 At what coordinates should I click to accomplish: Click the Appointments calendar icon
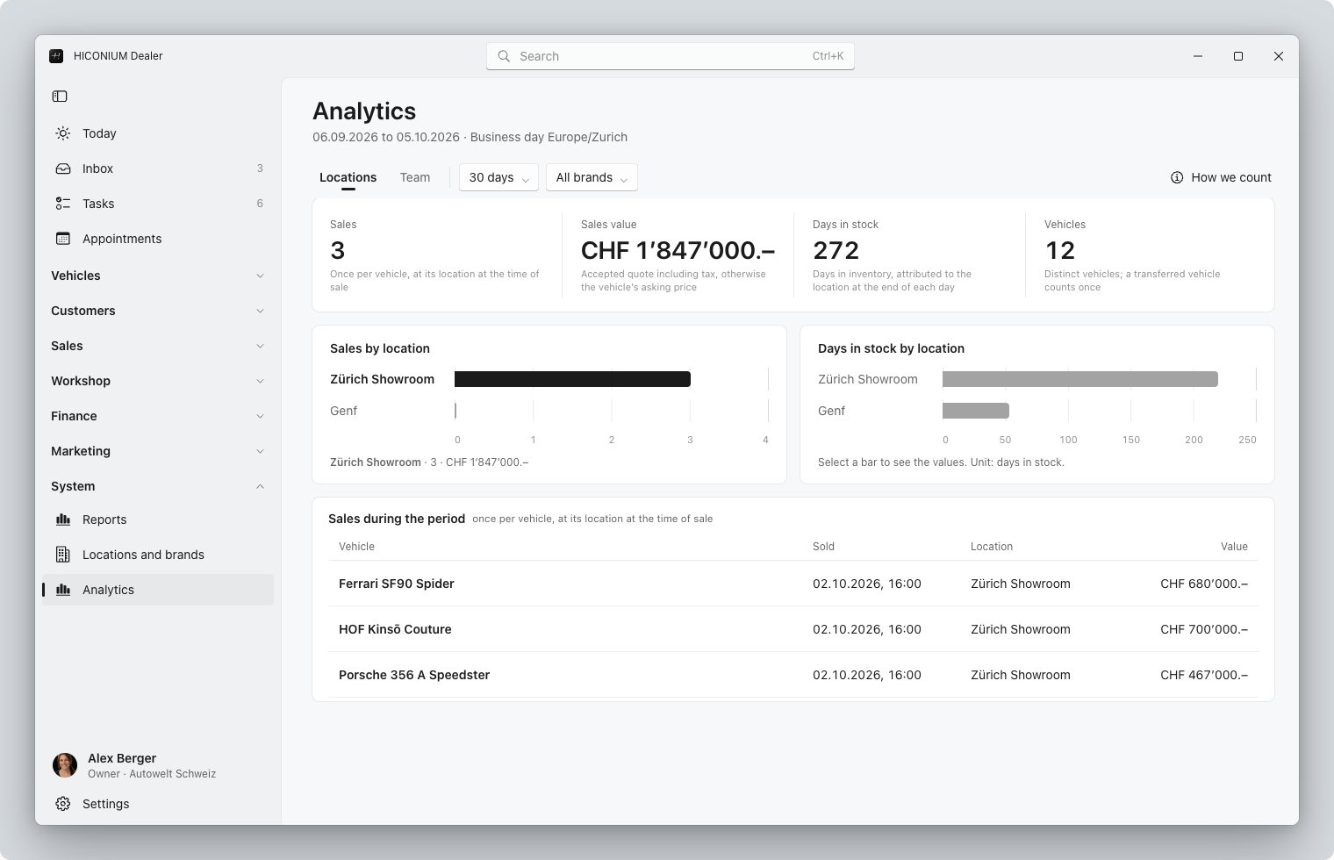[63, 239]
